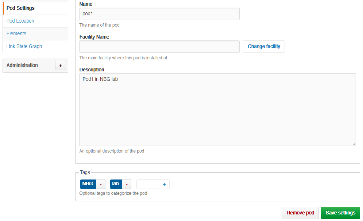363x221 pixels.
Task: Expand the Administration section plus button
Action: coord(61,66)
